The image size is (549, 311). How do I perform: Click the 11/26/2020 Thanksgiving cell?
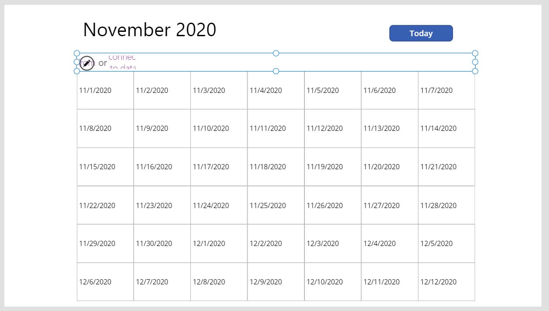(x=332, y=205)
